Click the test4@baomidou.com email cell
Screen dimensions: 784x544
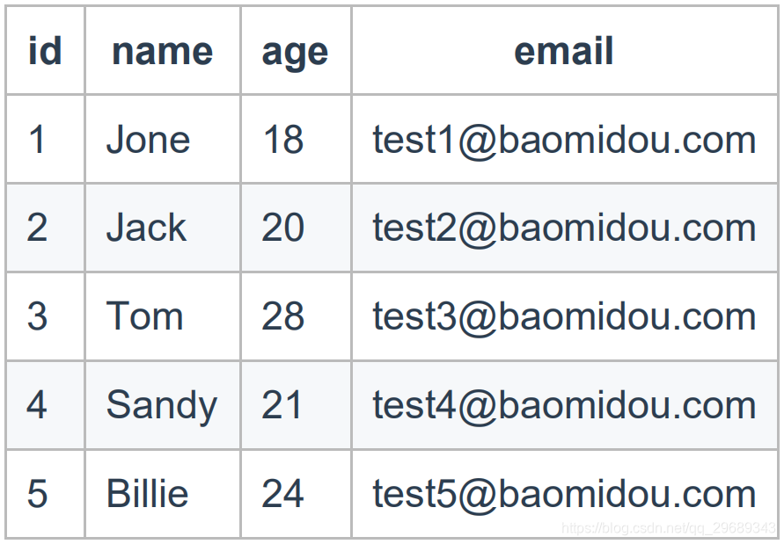pyautogui.click(x=564, y=405)
